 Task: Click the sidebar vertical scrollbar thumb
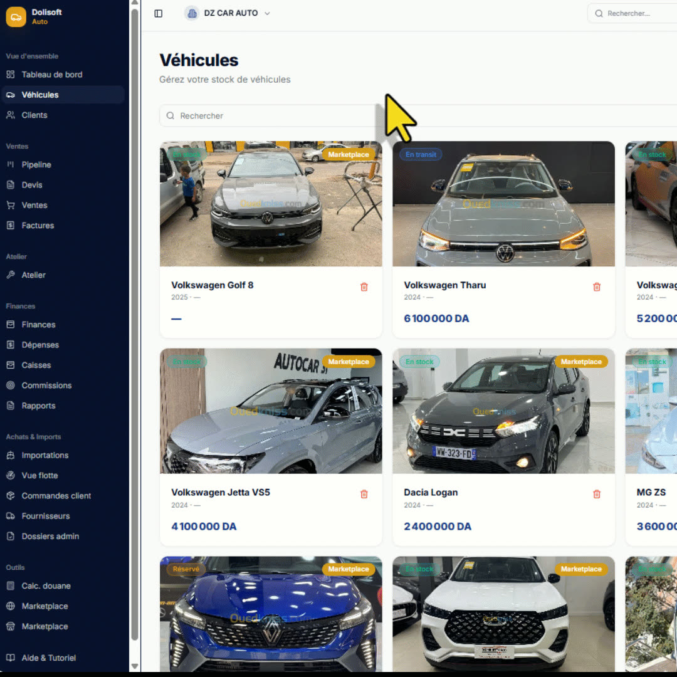[x=135, y=324]
